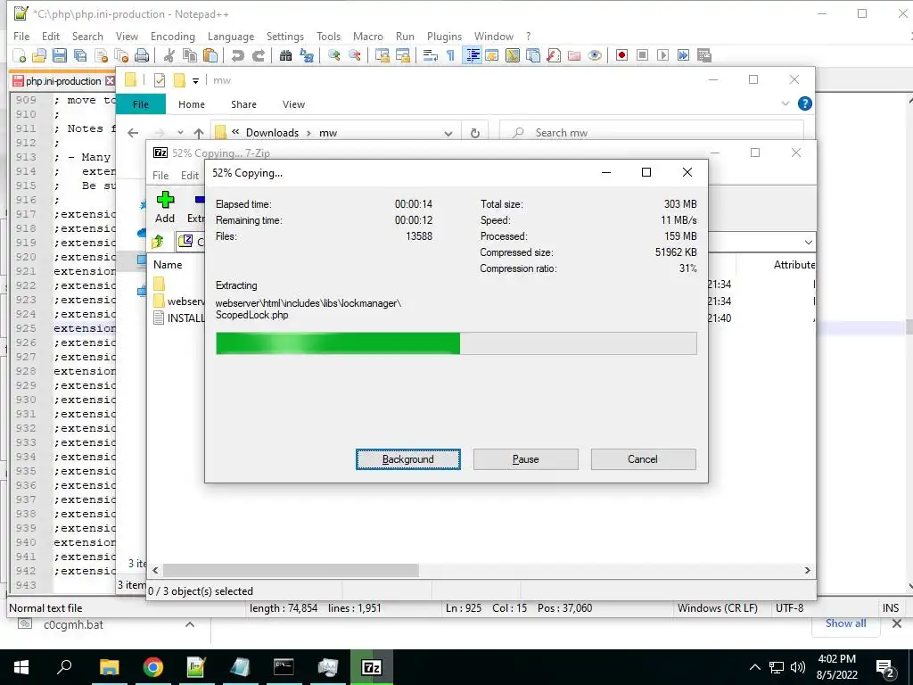Image resolution: width=913 pixels, height=685 pixels.
Task: Pause the 7-Zip extraction
Action: [x=526, y=459]
